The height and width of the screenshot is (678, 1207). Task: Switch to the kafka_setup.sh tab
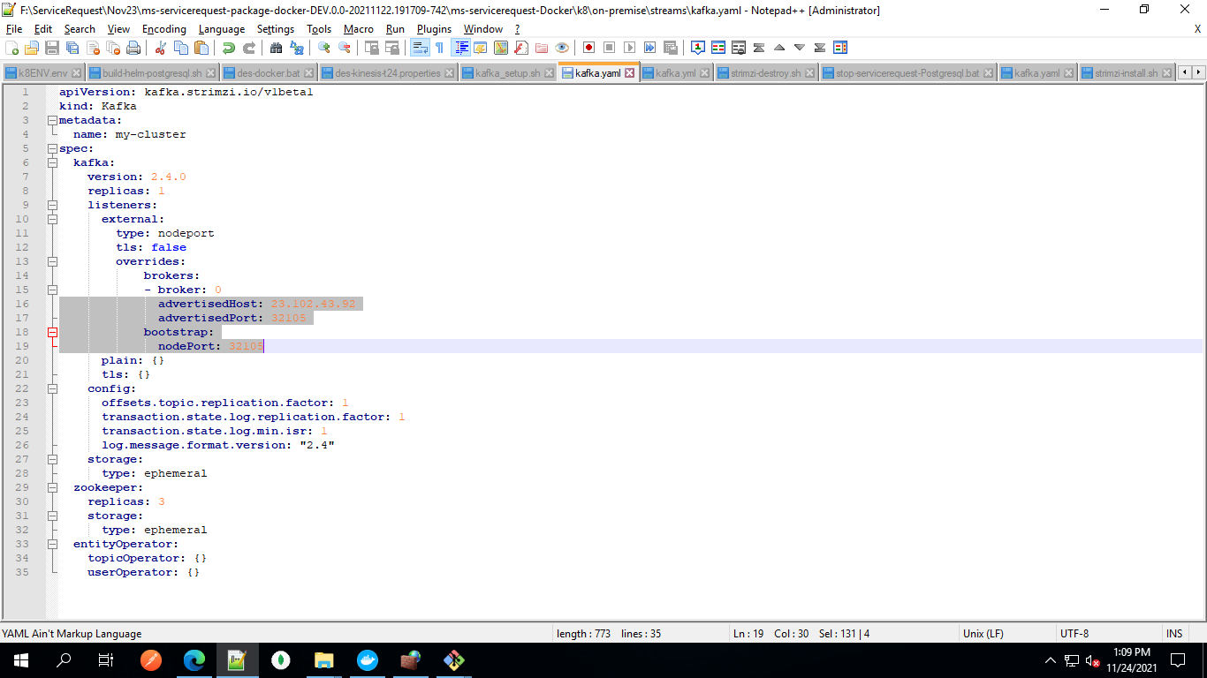tap(507, 73)
